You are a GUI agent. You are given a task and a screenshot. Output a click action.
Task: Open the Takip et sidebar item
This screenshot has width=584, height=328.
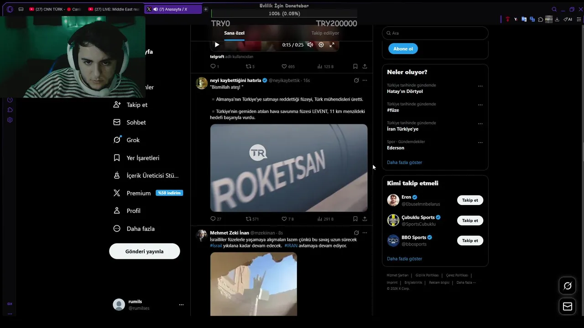pos(130,105)
